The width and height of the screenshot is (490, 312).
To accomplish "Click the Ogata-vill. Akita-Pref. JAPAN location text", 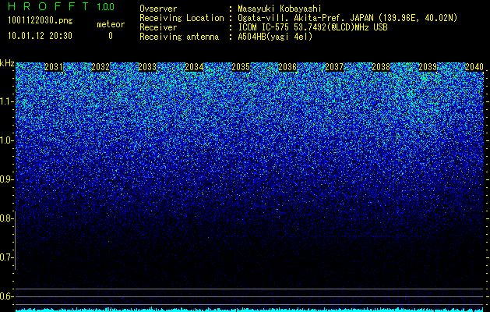I will click(347, 18).
